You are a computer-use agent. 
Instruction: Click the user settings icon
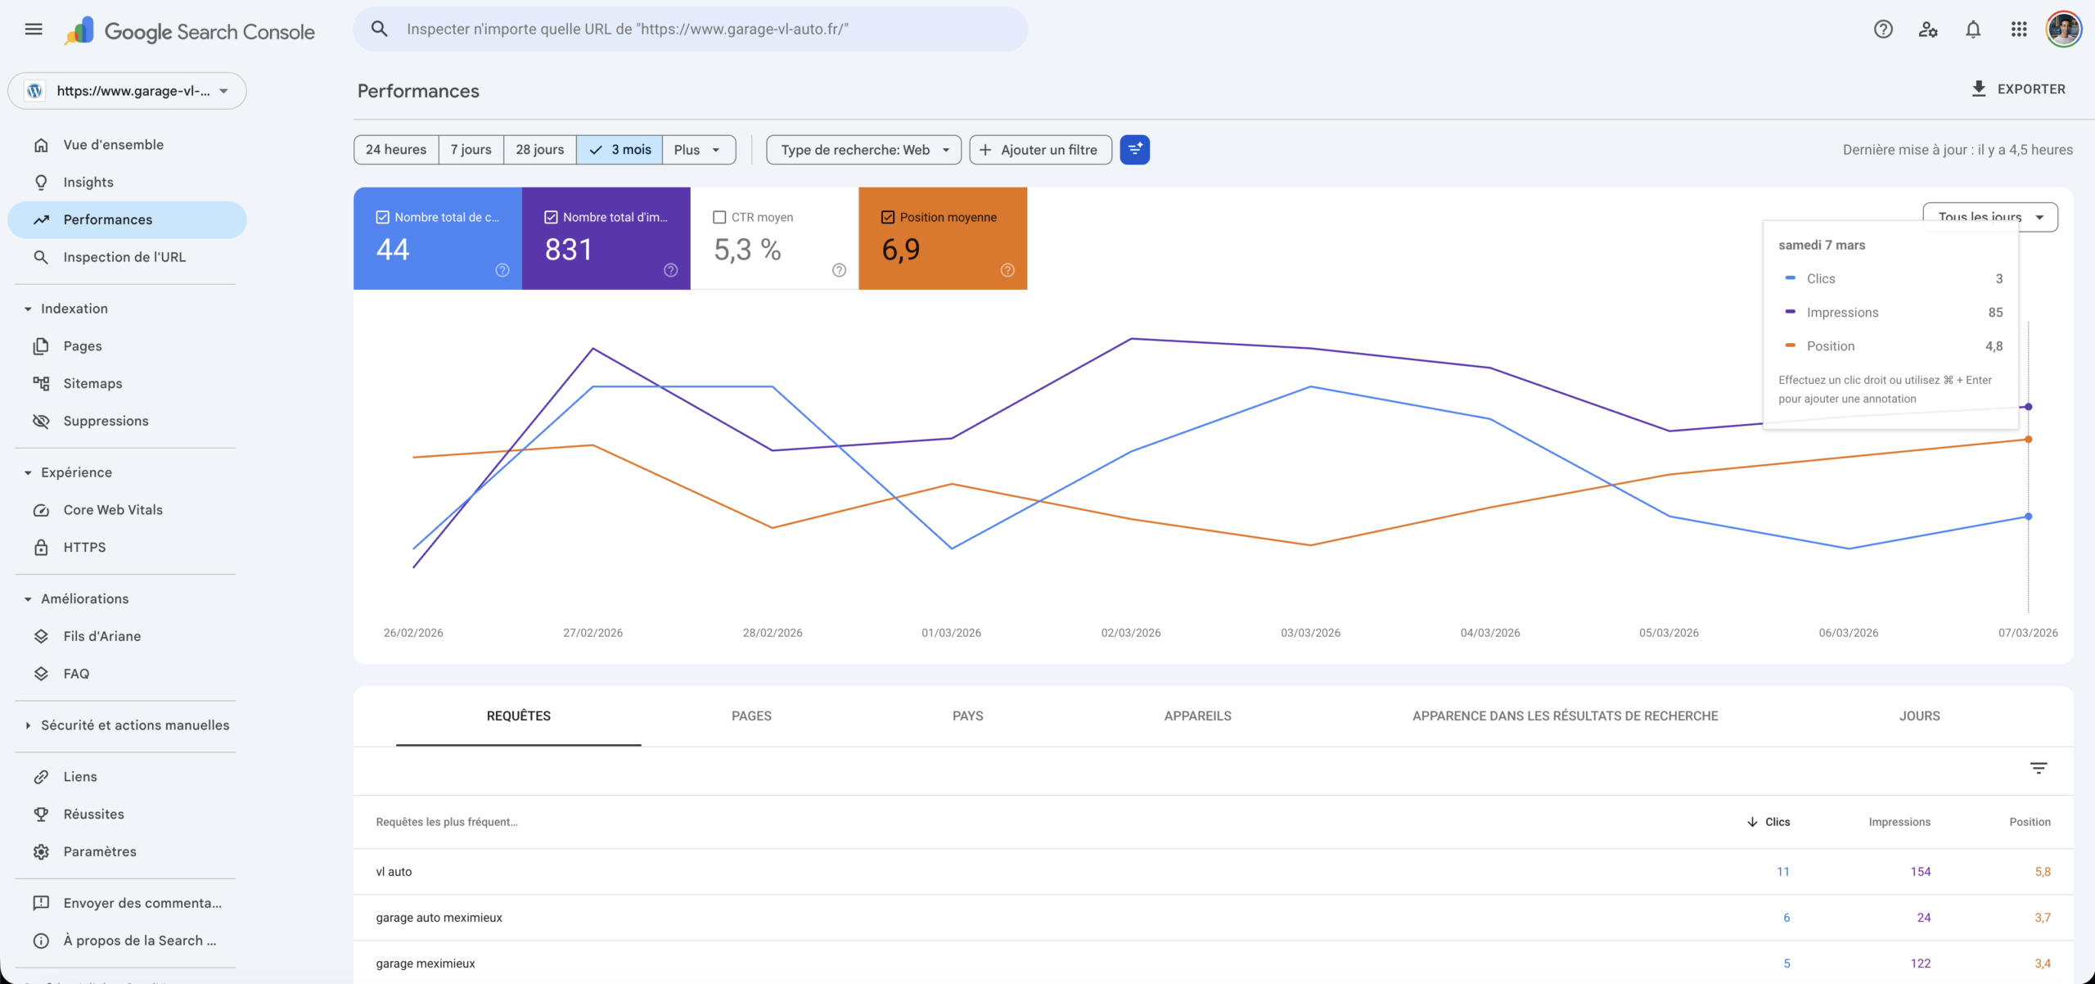(1928, 29)
